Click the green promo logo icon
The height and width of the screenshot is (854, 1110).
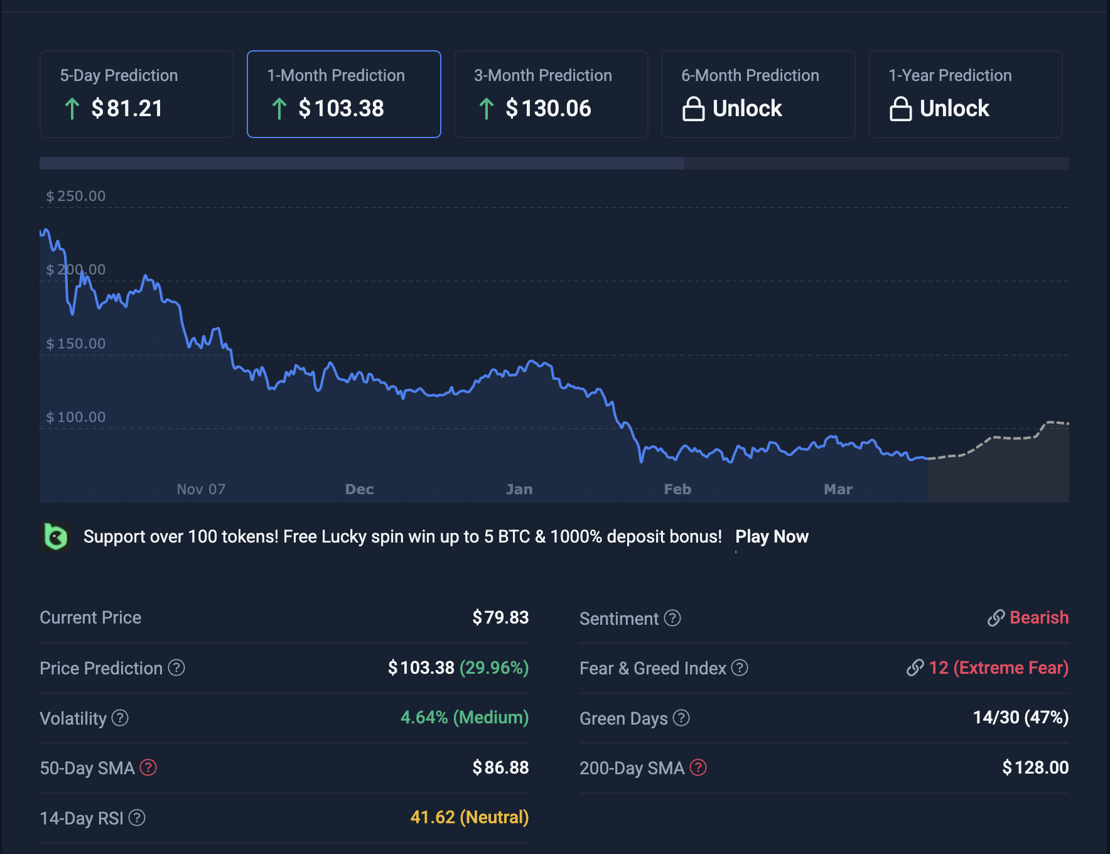point(56,537)
